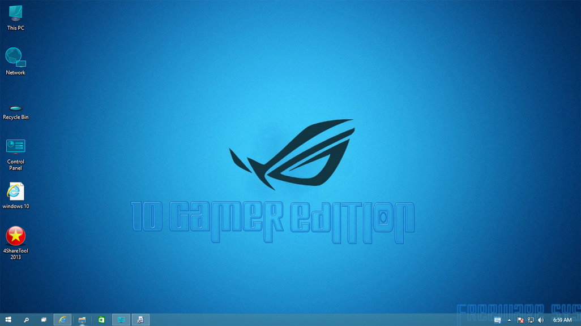Open the volume speaker tray icon
The width and height of the screenshot is (581, 326).
click(x=541, y=320)
